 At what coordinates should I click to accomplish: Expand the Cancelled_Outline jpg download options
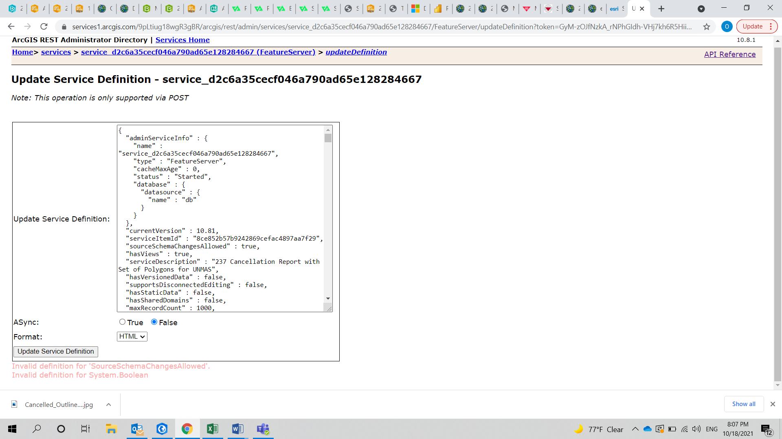[108, 404]
